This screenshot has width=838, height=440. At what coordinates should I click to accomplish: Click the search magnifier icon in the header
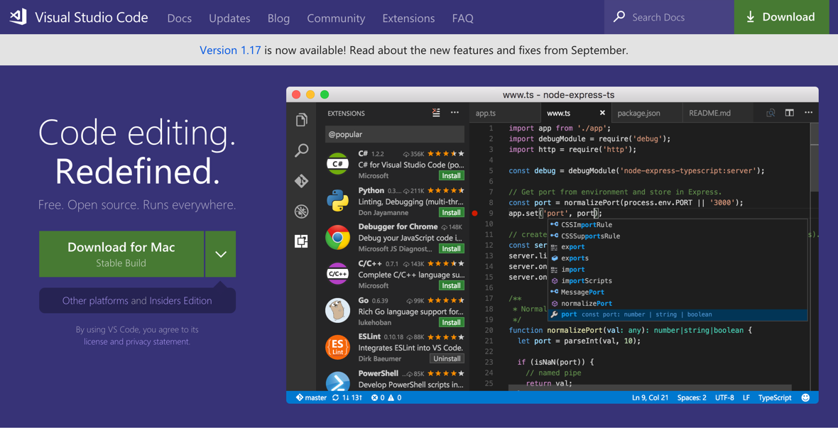pos(619,16)
